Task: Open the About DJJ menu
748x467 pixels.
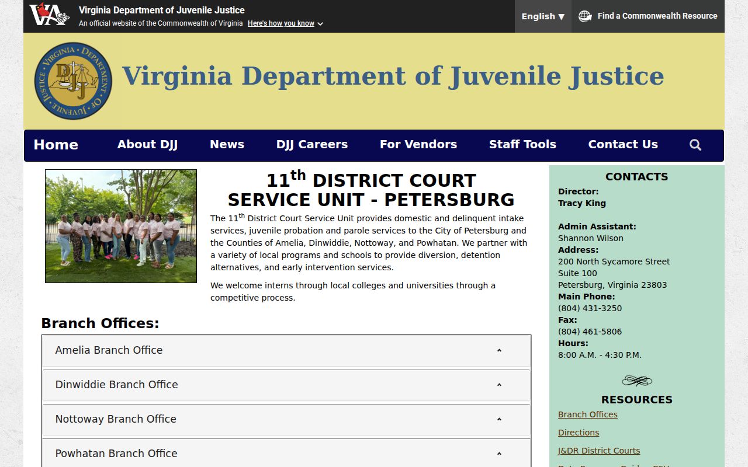Action: click(147, 144)
